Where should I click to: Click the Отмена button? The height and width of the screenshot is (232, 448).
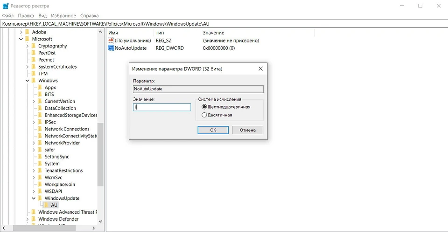(248, 130)
